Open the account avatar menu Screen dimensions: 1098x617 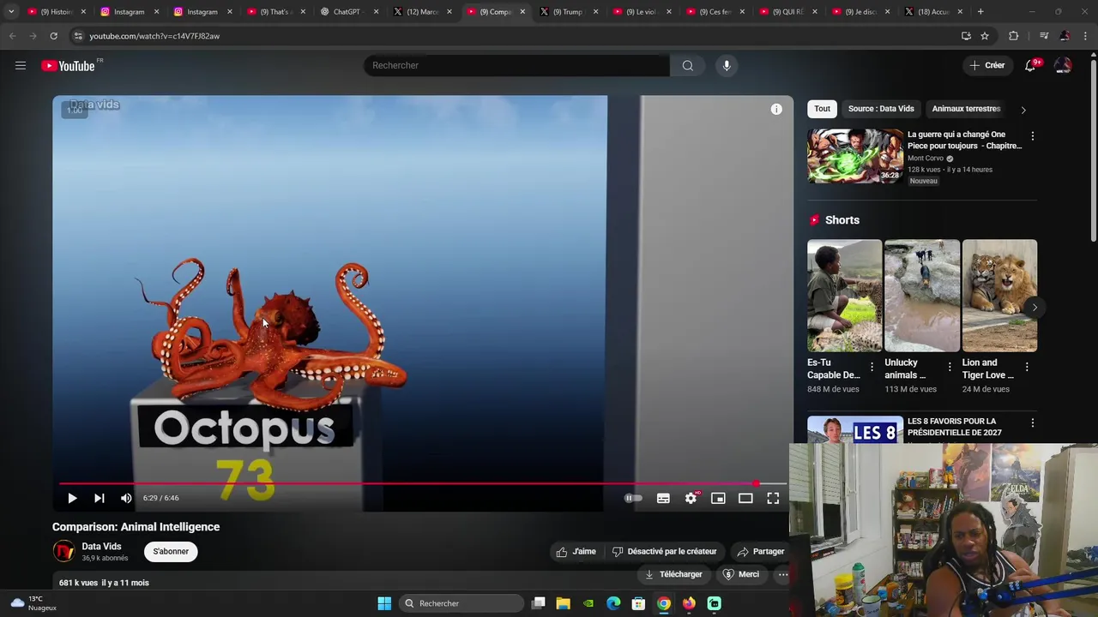point(1063,65)
